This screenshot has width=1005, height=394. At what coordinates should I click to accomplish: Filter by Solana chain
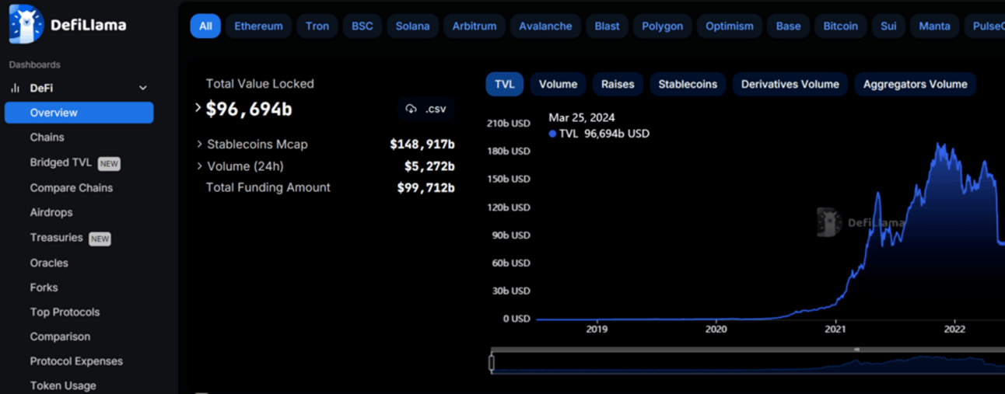coord(412,26)
